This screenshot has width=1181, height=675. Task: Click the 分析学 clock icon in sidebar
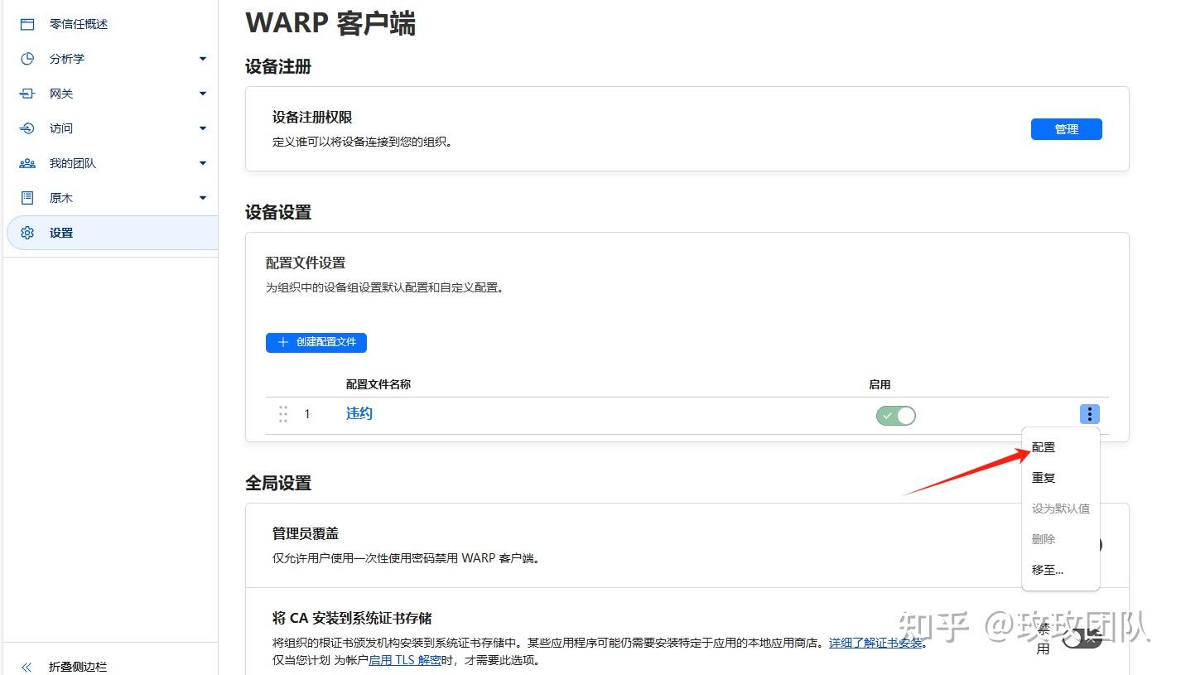pyautogui.click(x=26, y=59)
